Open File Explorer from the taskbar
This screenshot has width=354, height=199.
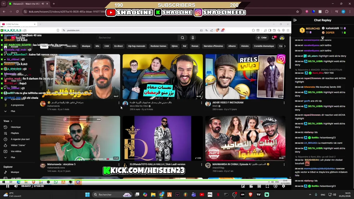click(x=153, y=195)
